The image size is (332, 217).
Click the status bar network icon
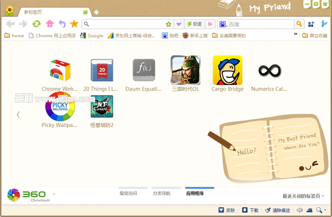click(310, 210)
